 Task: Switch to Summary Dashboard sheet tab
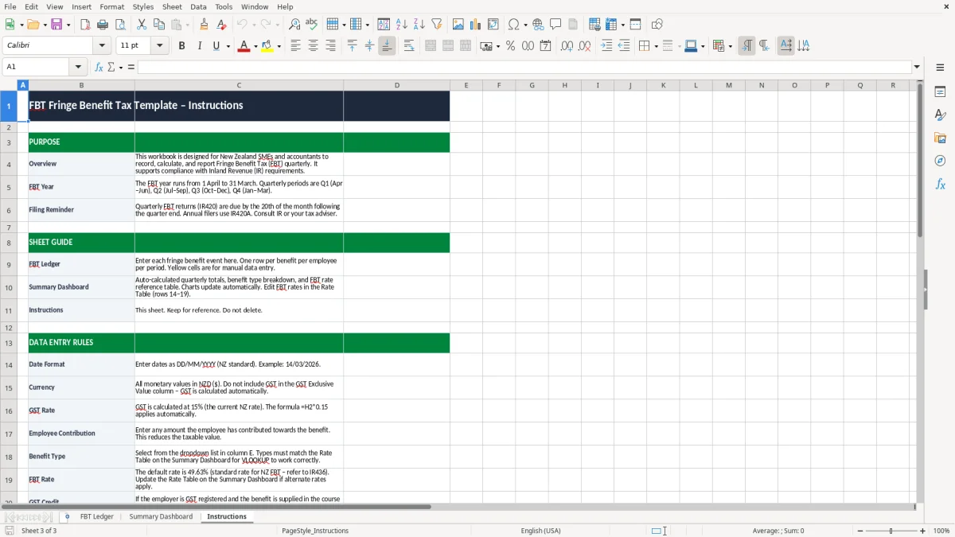161,516
